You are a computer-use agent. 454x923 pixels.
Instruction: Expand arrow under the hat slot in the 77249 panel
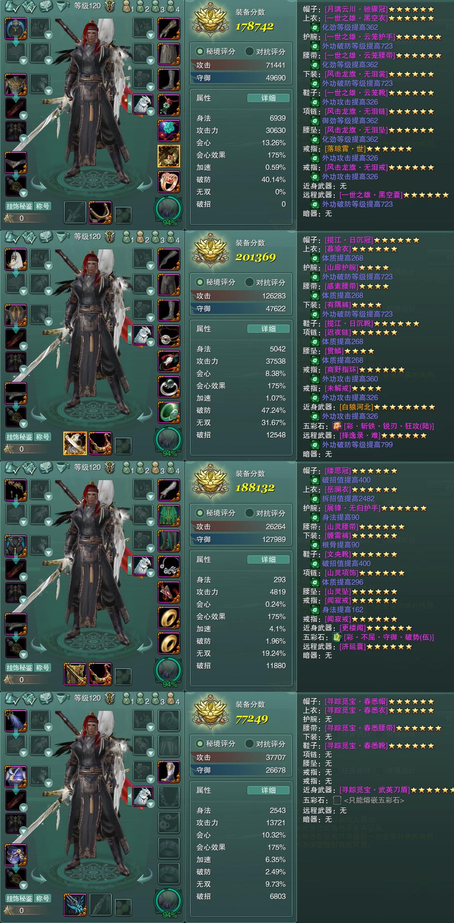coord(16,735)
